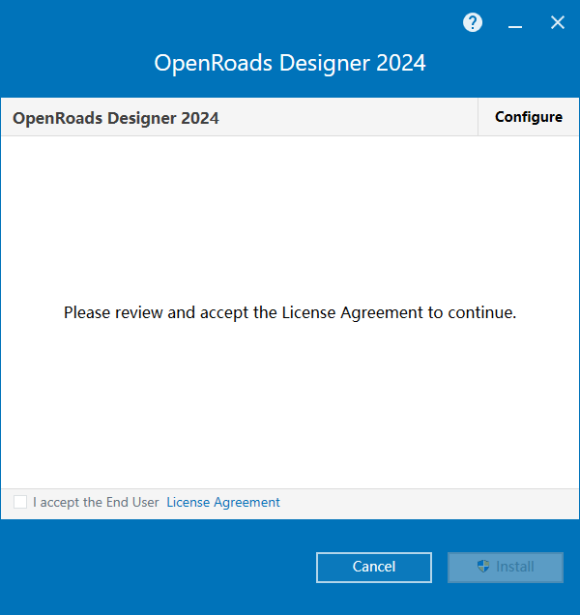Image resolution: width=580 pixels, height=615 pixels.
Task: Click the 'I accept the End User' label
Action: pos(96,502)
